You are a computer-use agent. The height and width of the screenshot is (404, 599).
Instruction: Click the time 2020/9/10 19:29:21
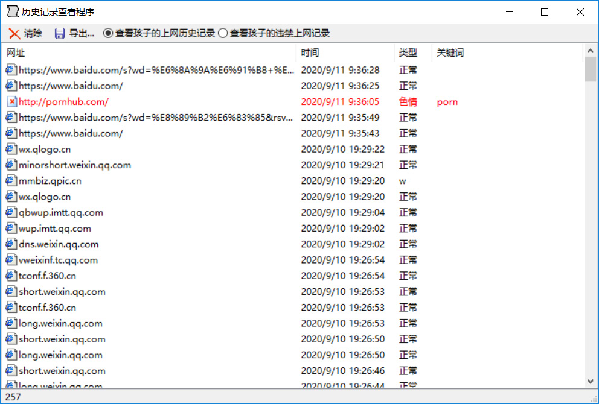tap(342, 165)
